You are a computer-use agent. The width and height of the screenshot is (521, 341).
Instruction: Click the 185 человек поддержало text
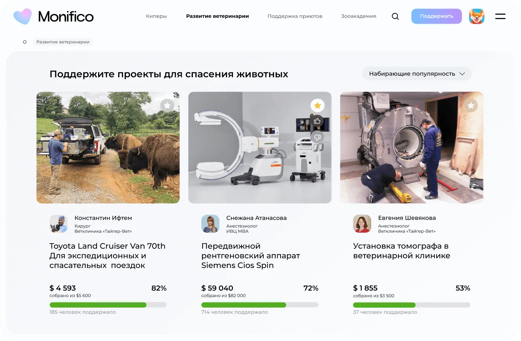tap(82, 312)
